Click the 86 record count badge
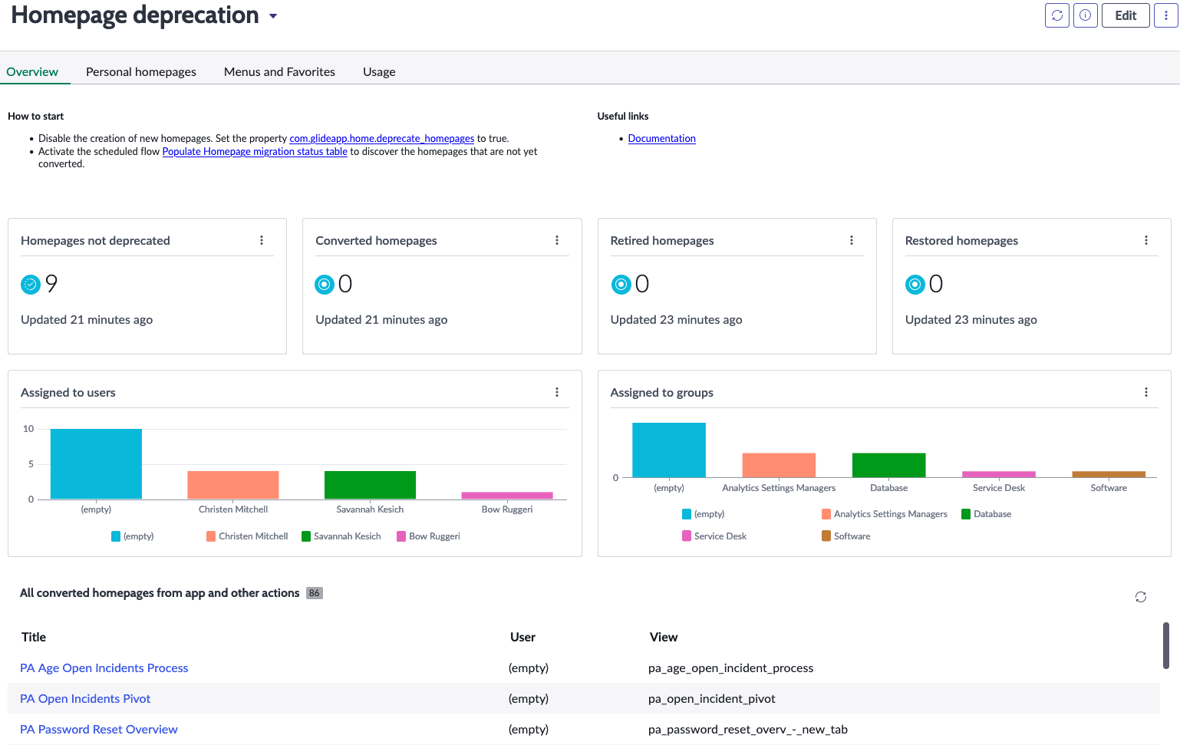The image size is (1180, 745). (315, 593)
